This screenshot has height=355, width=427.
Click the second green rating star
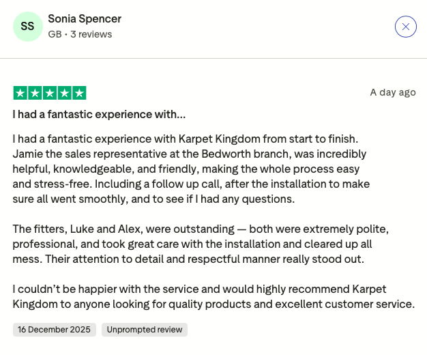(35, 93)
